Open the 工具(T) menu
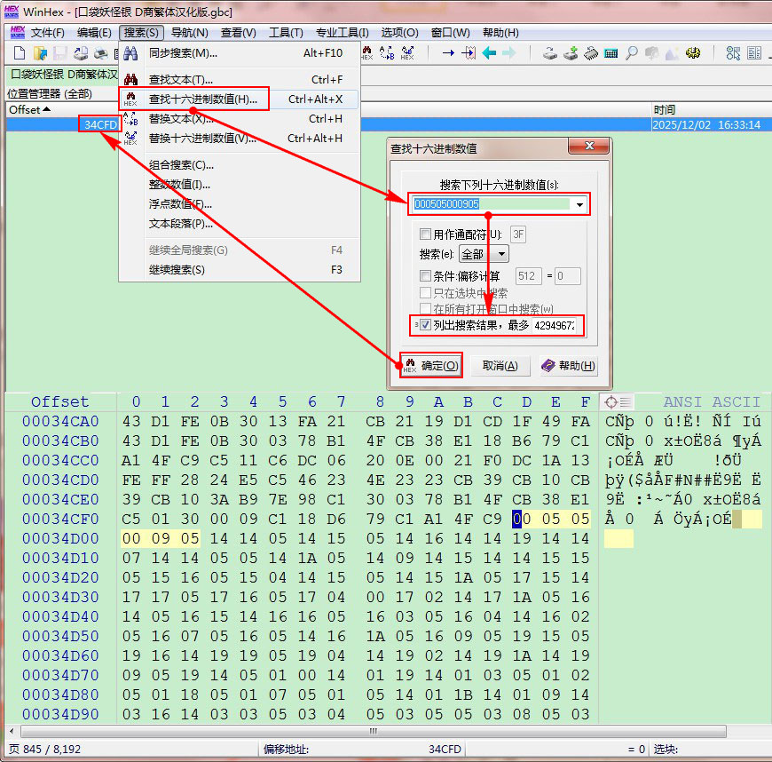The width and height of the screenshot is (772, 762). click(x=286, y=33)
